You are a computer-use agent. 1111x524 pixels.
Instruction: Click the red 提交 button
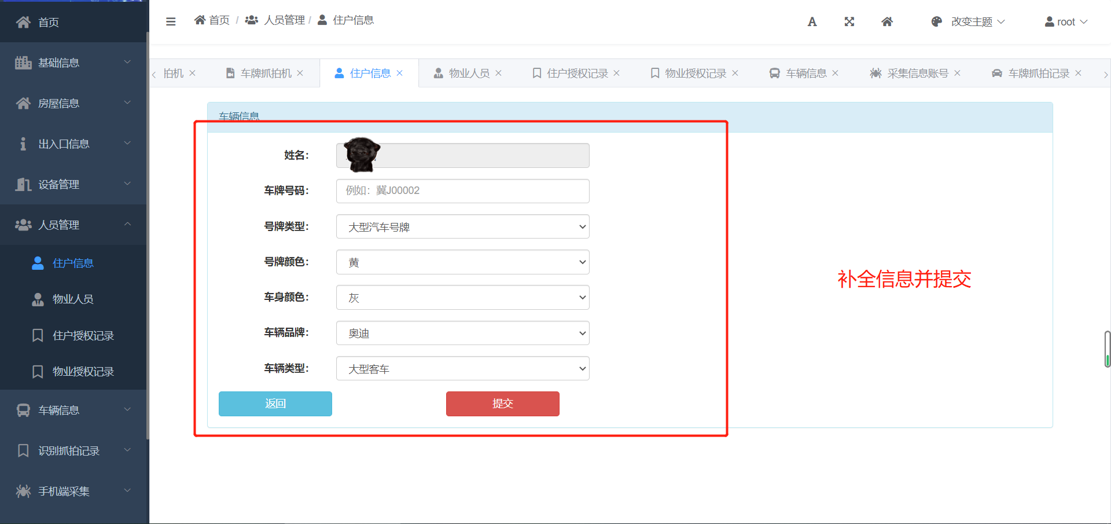tap(502, 404)
